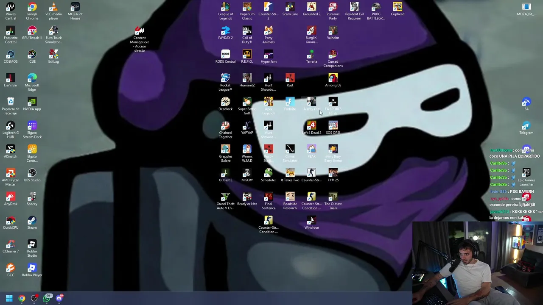Image resolution: width=543 pixels, height=305 pixels.
Task: Select the Cursed Companions icon
Action: click(333, 58)
